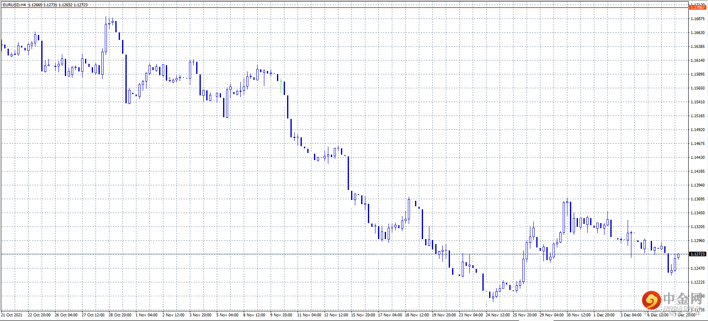Click the 1.16875 price scale label
Screen dimensions: 708x321
pos(697,19)
